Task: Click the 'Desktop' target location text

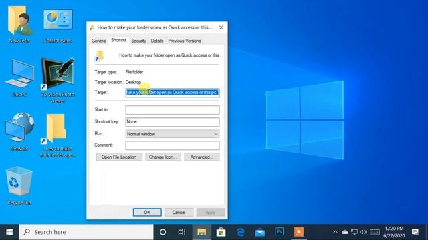Action: pos(133,82)
